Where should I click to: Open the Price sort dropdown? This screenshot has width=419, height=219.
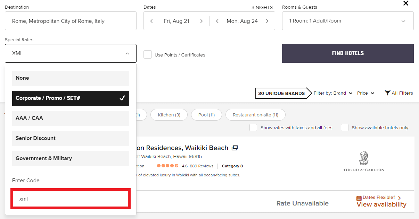(x=365, y=93)
